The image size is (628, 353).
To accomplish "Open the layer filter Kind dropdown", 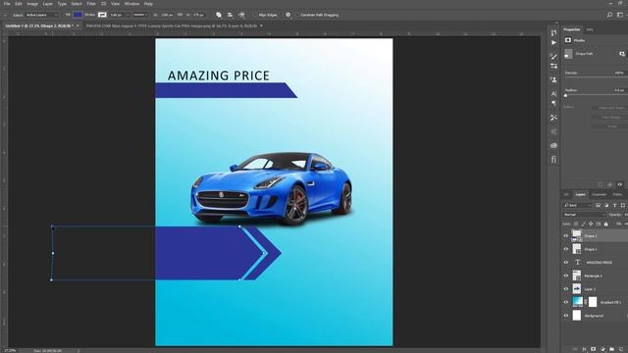I will click(578, 205).
